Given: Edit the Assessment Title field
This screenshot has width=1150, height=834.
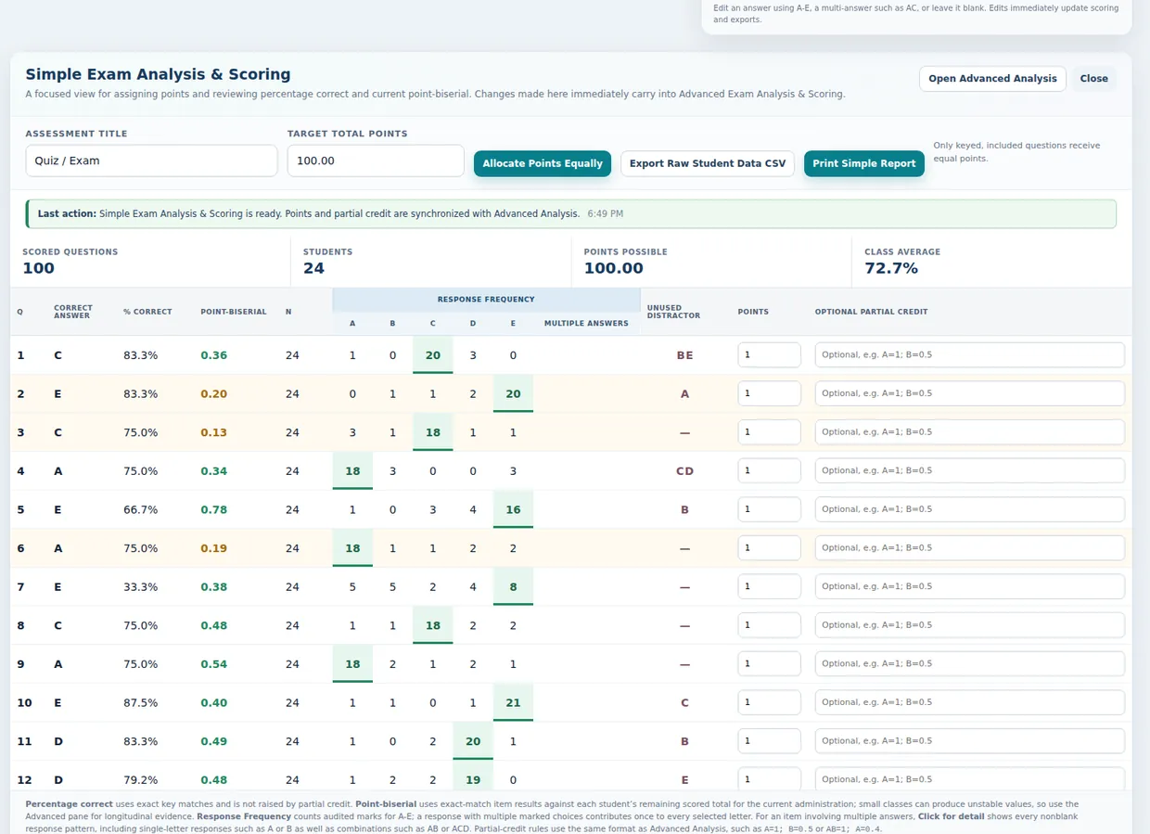Looking at the screenshot, I should coord(151,160).
